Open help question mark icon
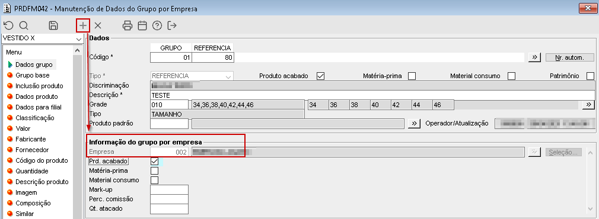The image size is (599, 219). click(157, 25)
